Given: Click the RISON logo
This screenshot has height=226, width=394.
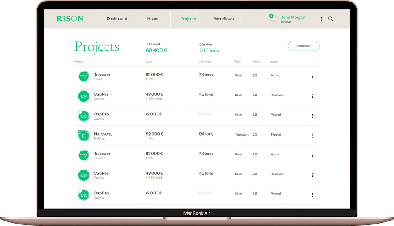Looking at the screenshot, I should pyautogui.click(x=70, y=19).
